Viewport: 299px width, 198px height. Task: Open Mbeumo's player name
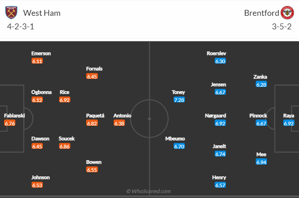tap(175, 138)
